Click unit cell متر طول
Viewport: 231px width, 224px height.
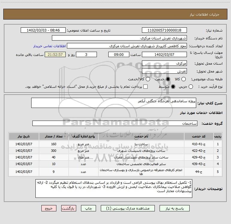click(83, 158)
